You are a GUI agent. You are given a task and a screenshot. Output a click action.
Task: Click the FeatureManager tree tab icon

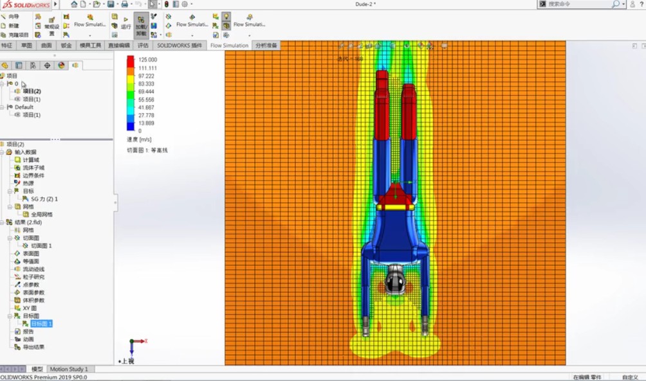5,66
